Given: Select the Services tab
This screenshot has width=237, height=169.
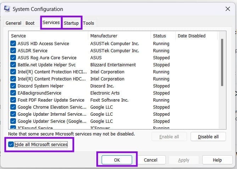Looking at the screenshot, I should pyautogui.click(x=51, y=23).
